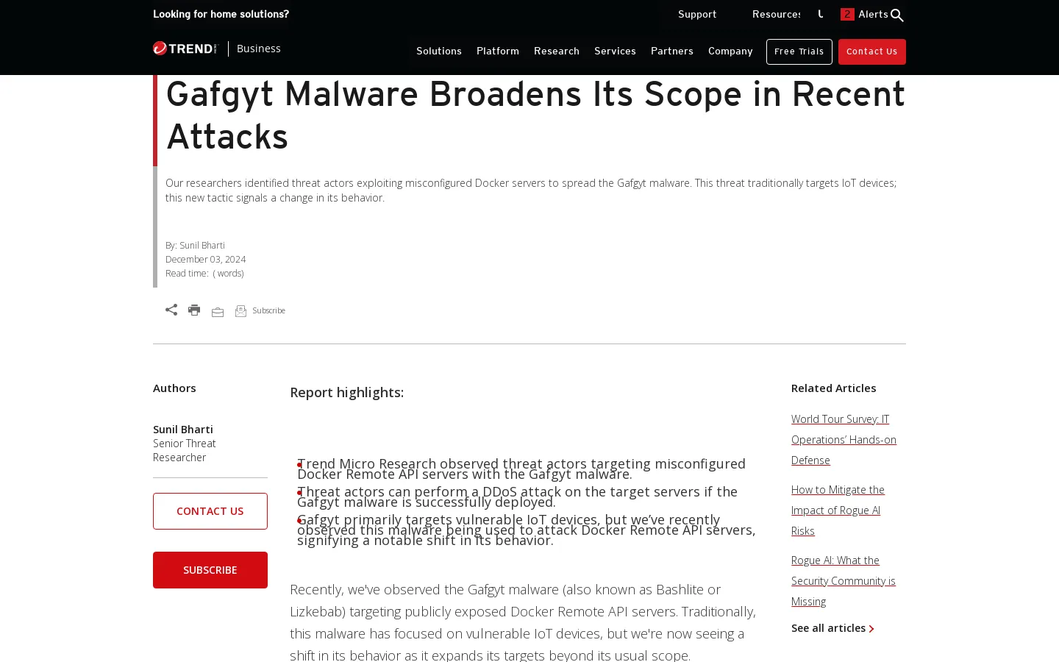This screenshot has width=1059, height=662.
Task: Click the printer icon to print article
Action: point(194,310)
